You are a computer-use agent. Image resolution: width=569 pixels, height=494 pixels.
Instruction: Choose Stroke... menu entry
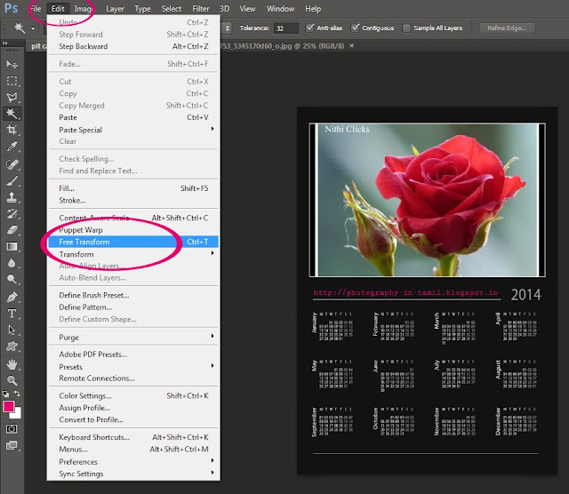point(133,201)
